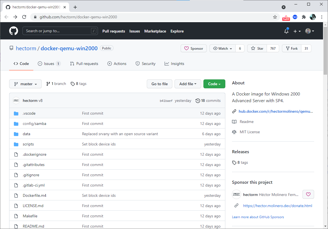Open the Dockerfile.m4 file

coord(34,195)
